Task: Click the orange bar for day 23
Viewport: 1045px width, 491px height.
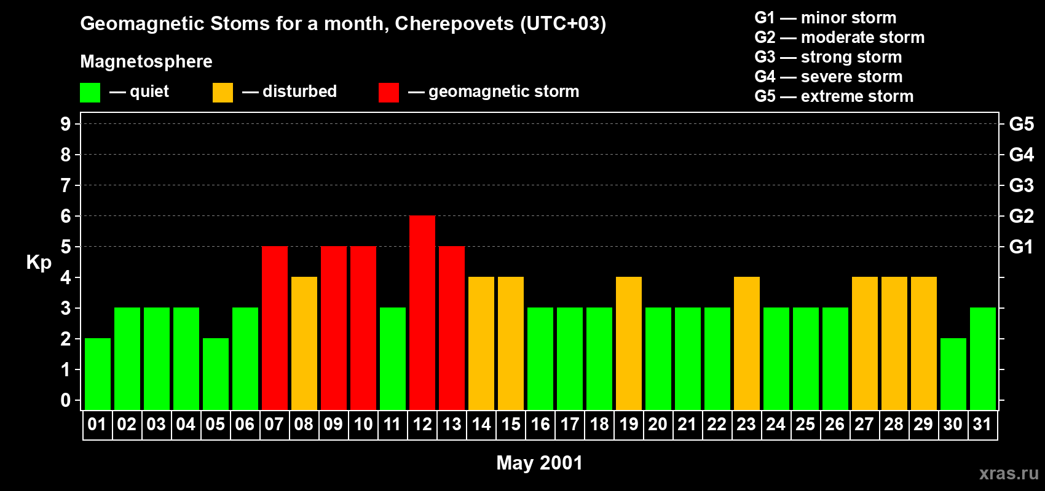Action: coord(747,344)
